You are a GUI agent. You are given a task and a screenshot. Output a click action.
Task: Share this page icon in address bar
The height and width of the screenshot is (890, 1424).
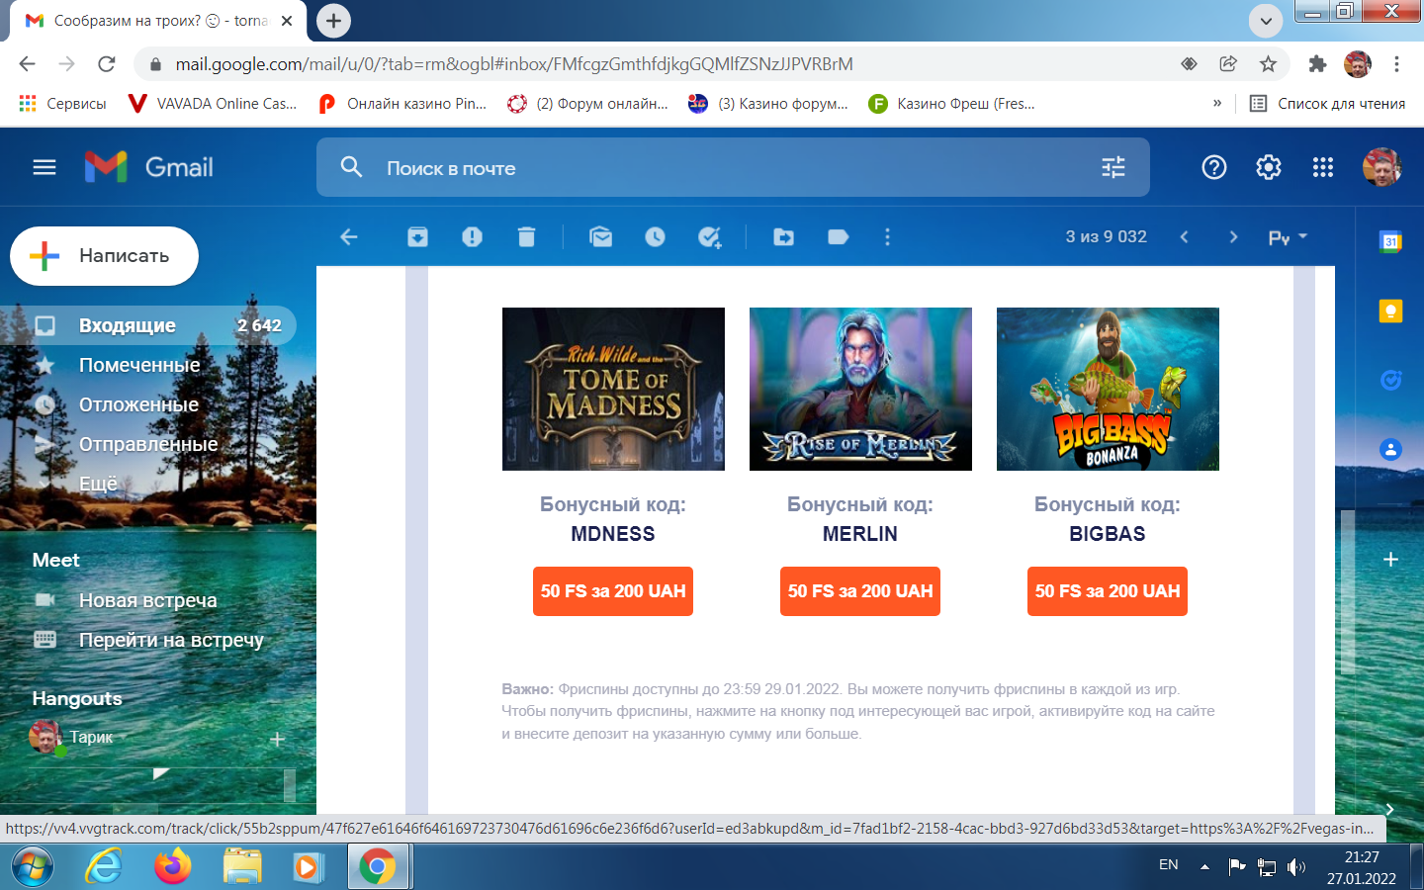[1228, 64]
